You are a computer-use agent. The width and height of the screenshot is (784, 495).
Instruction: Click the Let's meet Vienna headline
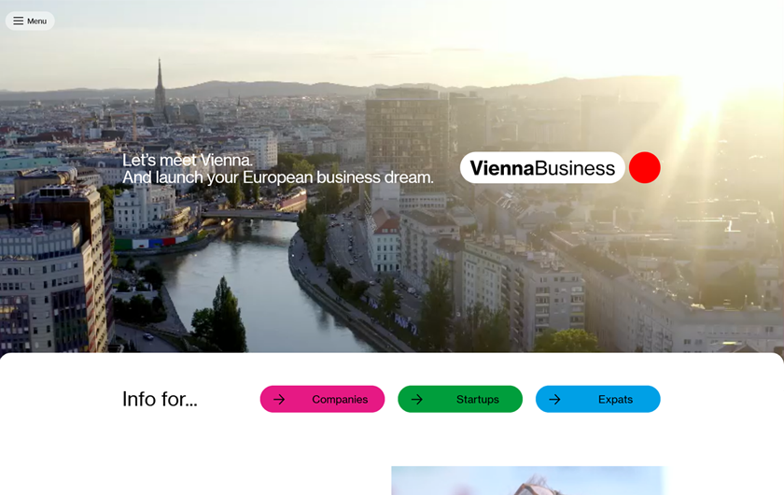point(188,160)
